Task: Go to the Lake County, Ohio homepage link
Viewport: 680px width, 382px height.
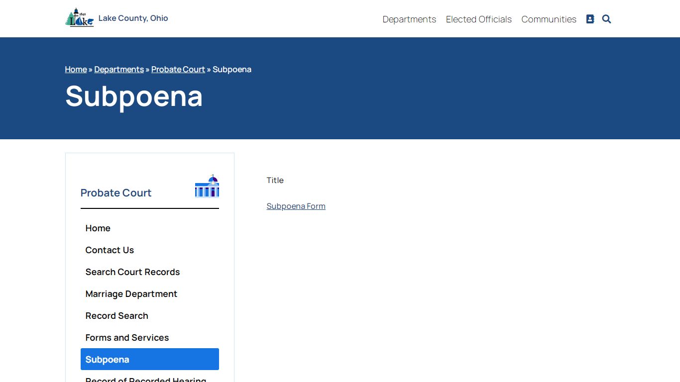Action: pos(133,18)
